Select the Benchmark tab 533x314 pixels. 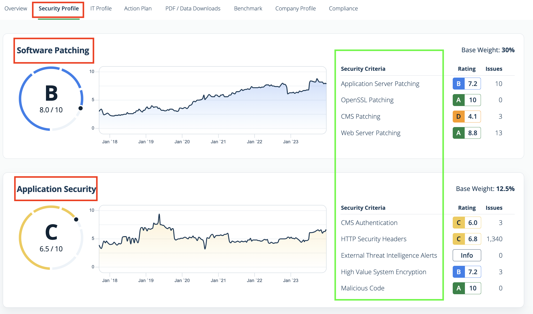pos(248,8)
